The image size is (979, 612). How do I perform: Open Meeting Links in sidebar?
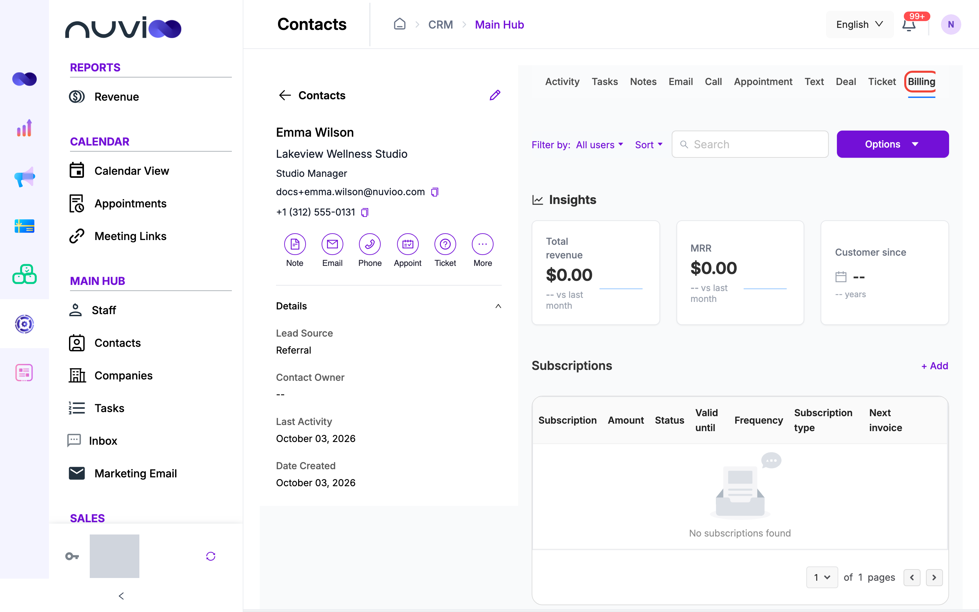[130, 236]
